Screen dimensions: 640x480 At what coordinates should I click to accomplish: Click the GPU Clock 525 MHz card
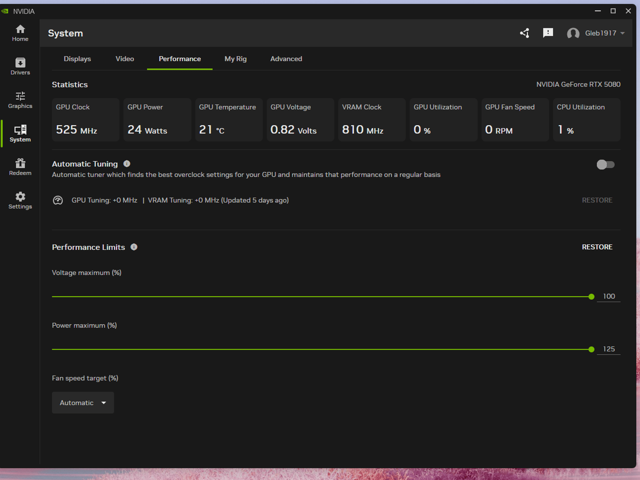(x=86, y=120)
